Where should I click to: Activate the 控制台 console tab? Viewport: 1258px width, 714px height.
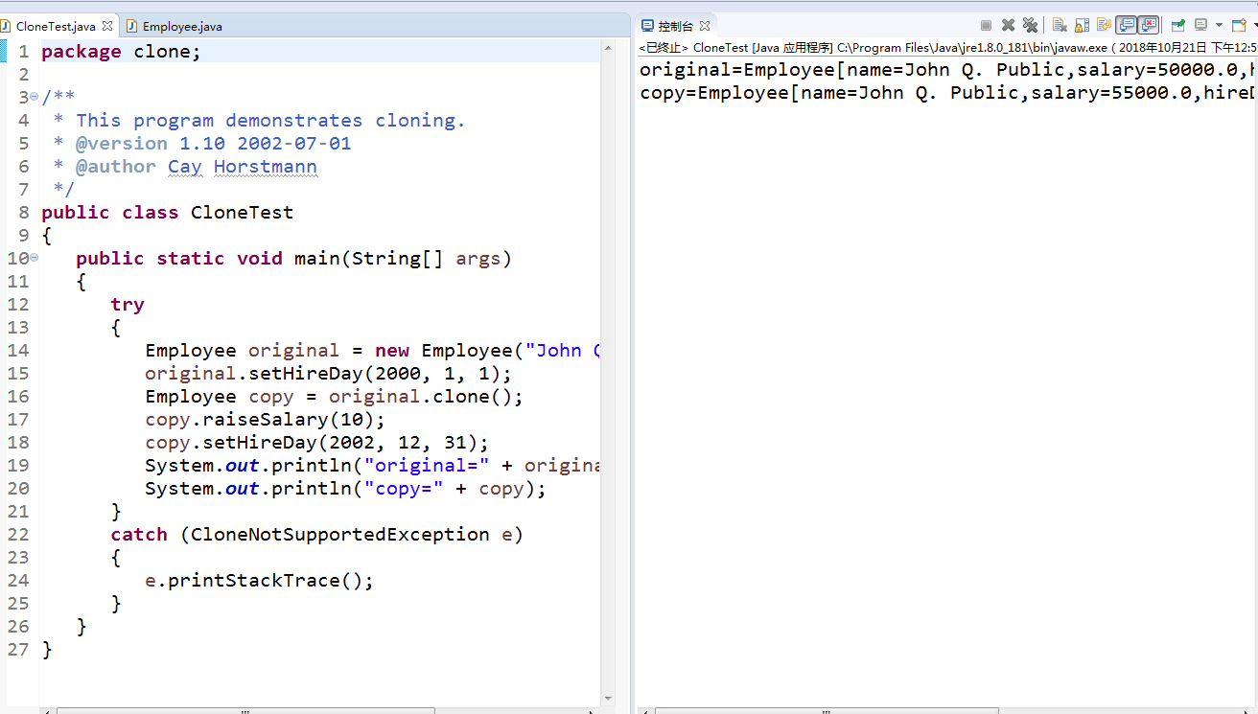click(675, 26)
